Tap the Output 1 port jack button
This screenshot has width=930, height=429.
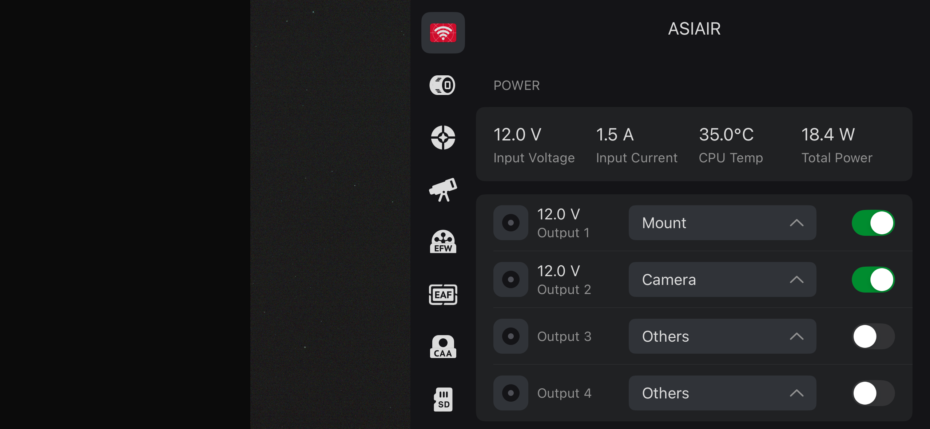510,223
